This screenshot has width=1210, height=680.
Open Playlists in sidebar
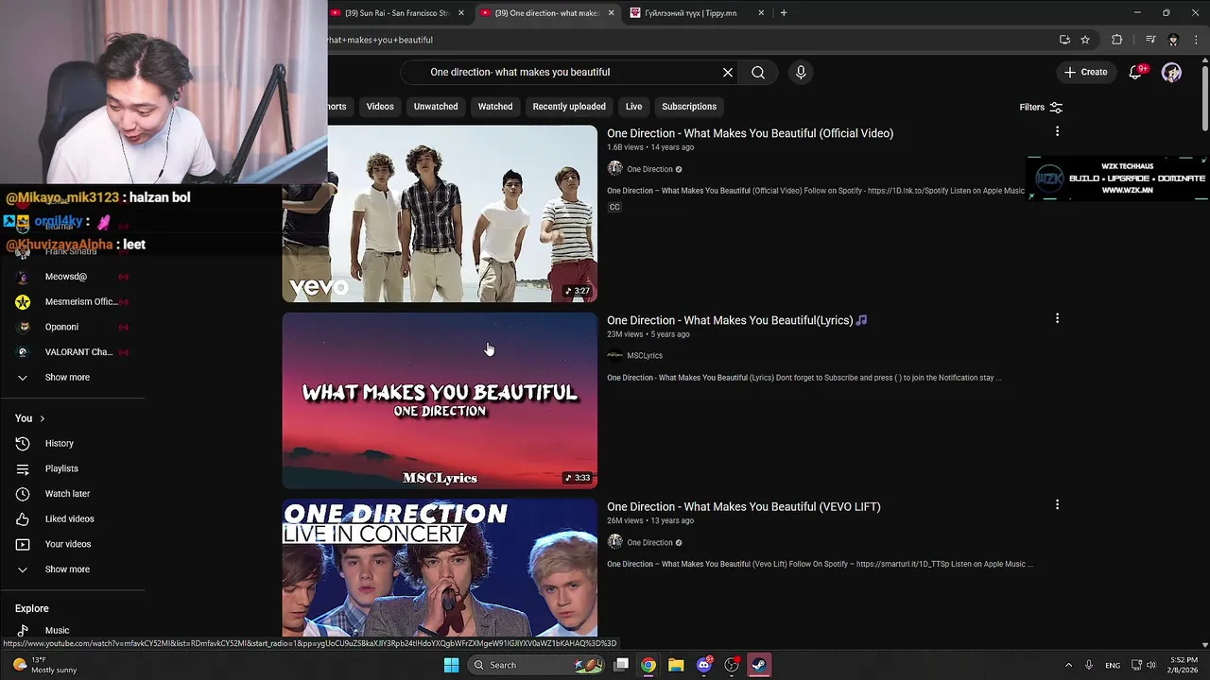pyautogui.click(x=61, y=468)
